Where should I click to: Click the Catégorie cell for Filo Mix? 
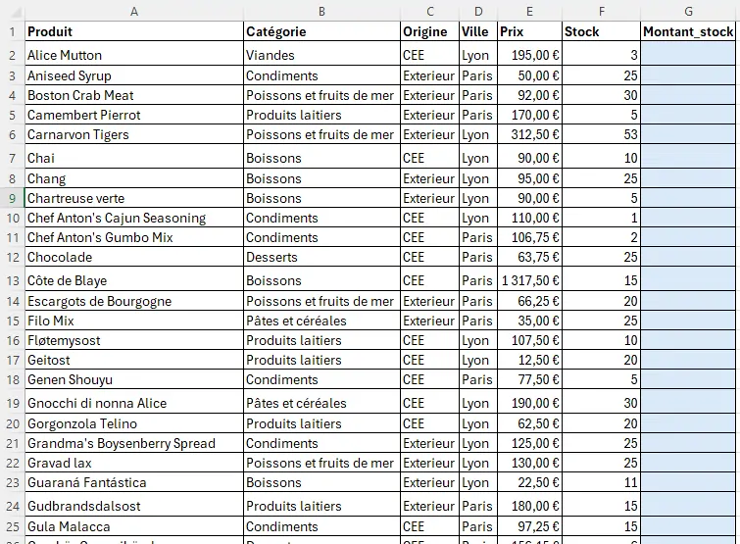pyautogui.click(x=321, y=321)
